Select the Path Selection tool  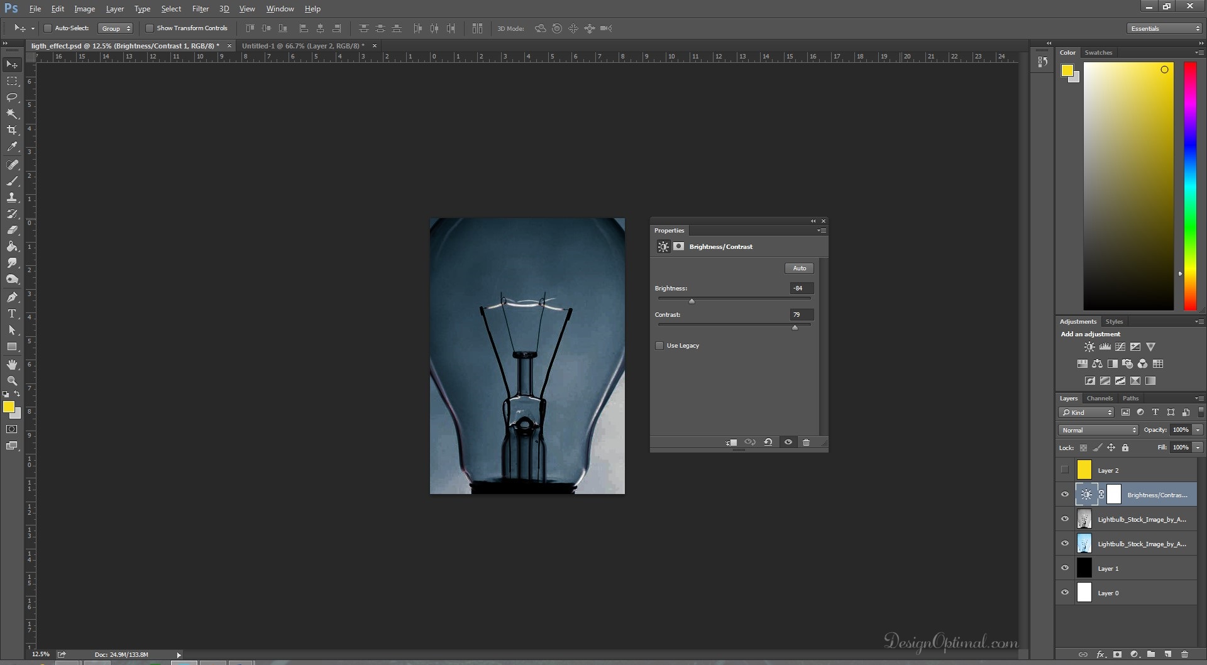coord(12,330)
